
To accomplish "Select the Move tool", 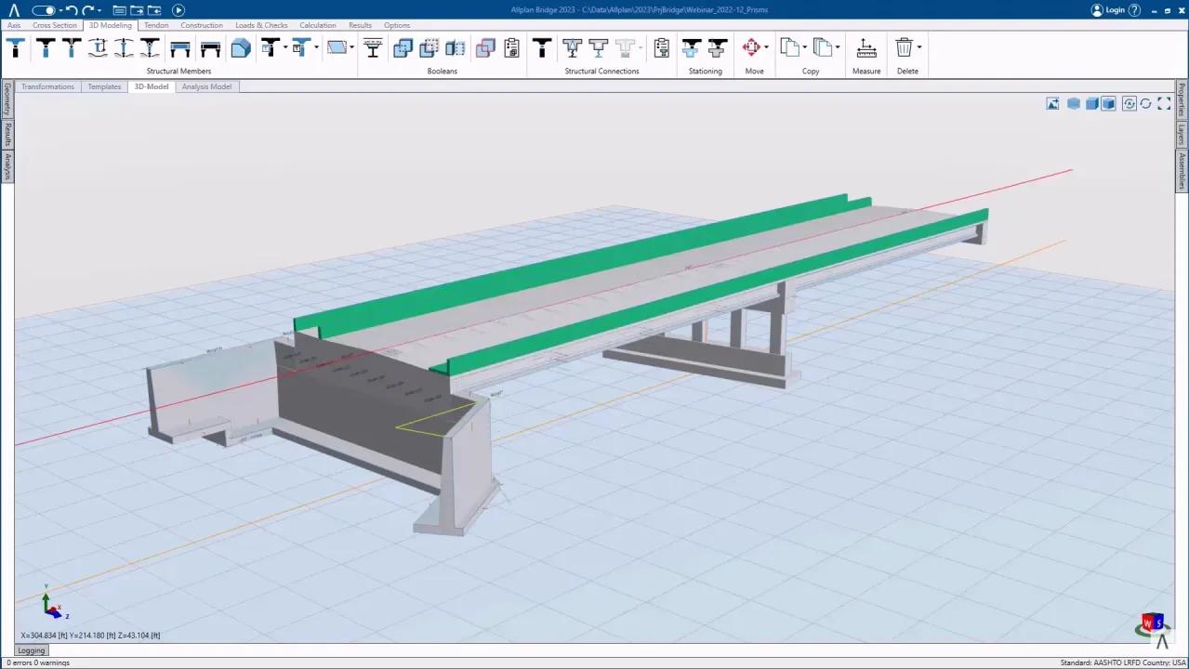I will click(751, 48).
